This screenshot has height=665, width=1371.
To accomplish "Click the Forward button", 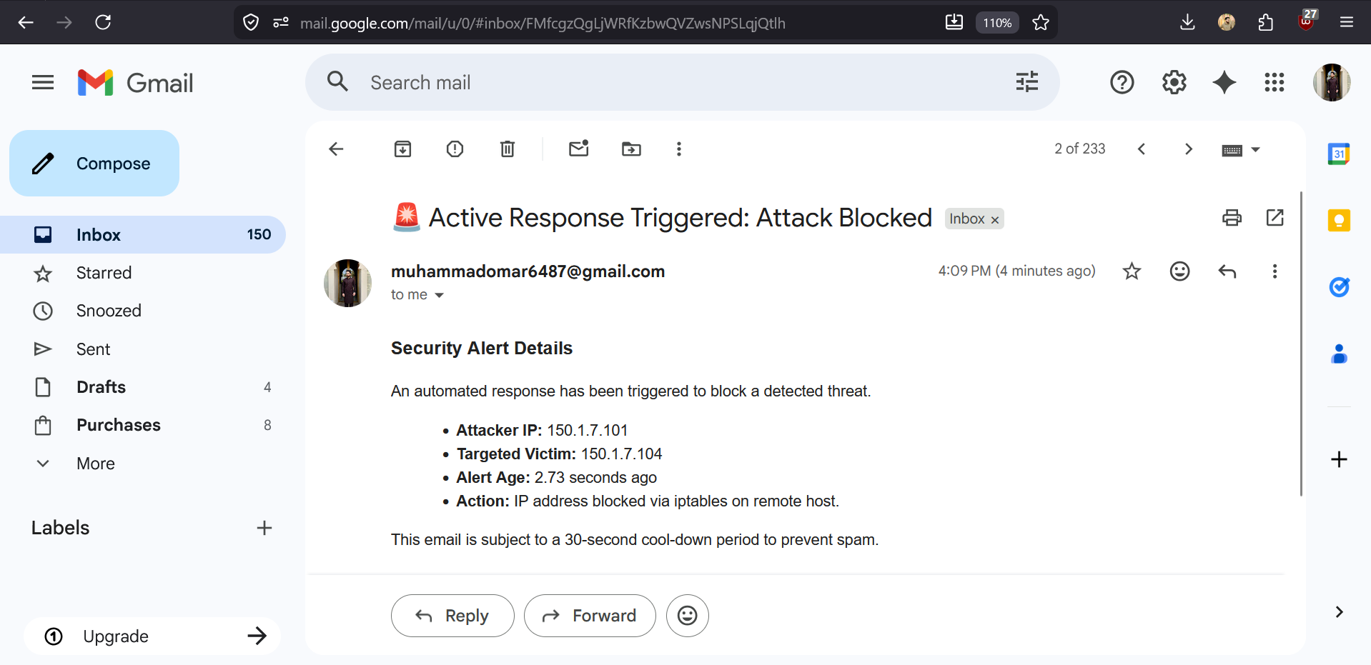I will point(590,616).
